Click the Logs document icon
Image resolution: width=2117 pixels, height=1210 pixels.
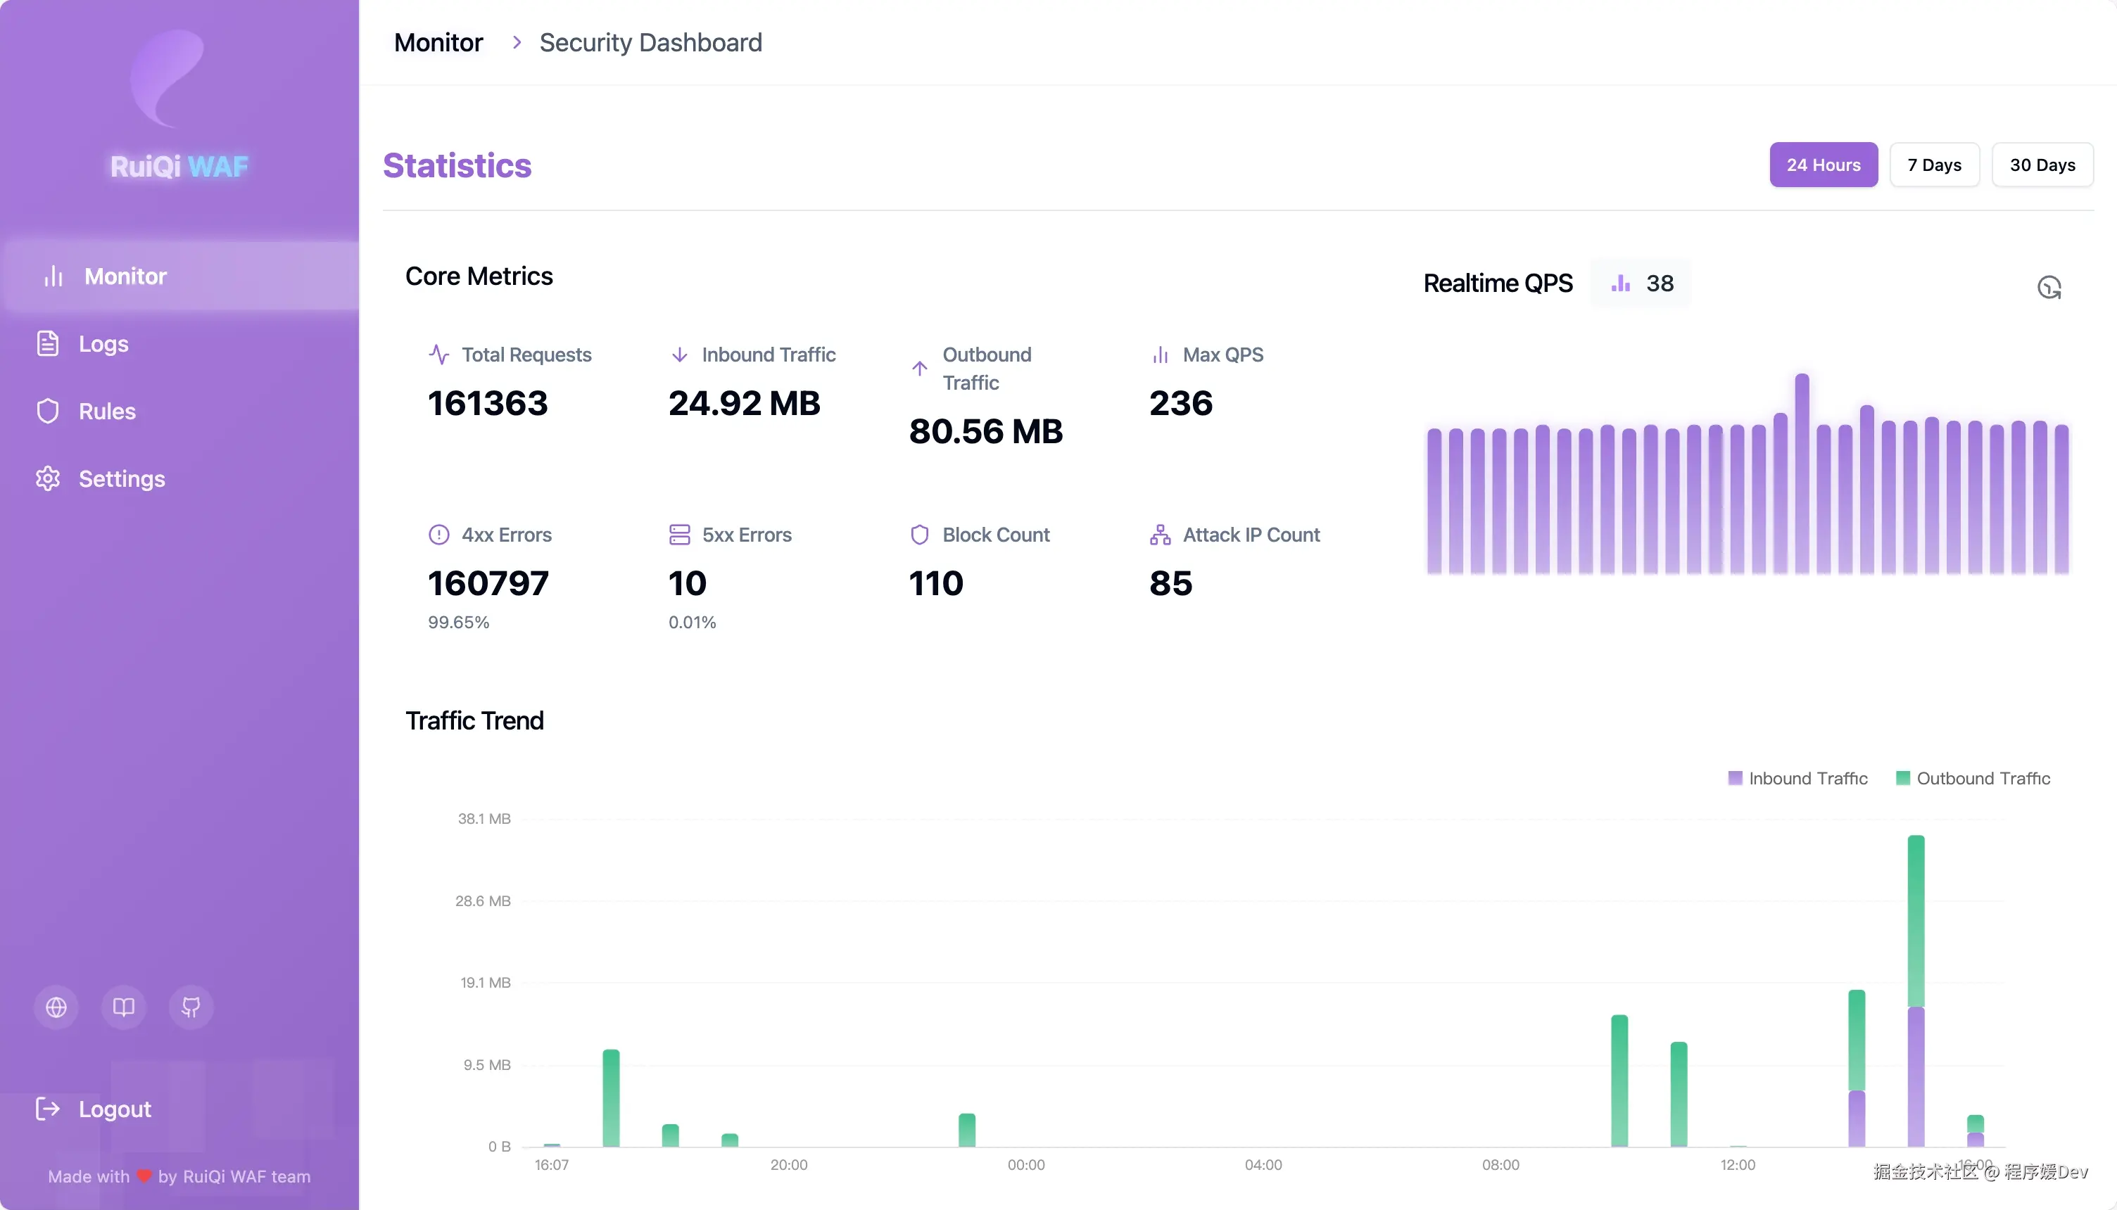[47, 343]
